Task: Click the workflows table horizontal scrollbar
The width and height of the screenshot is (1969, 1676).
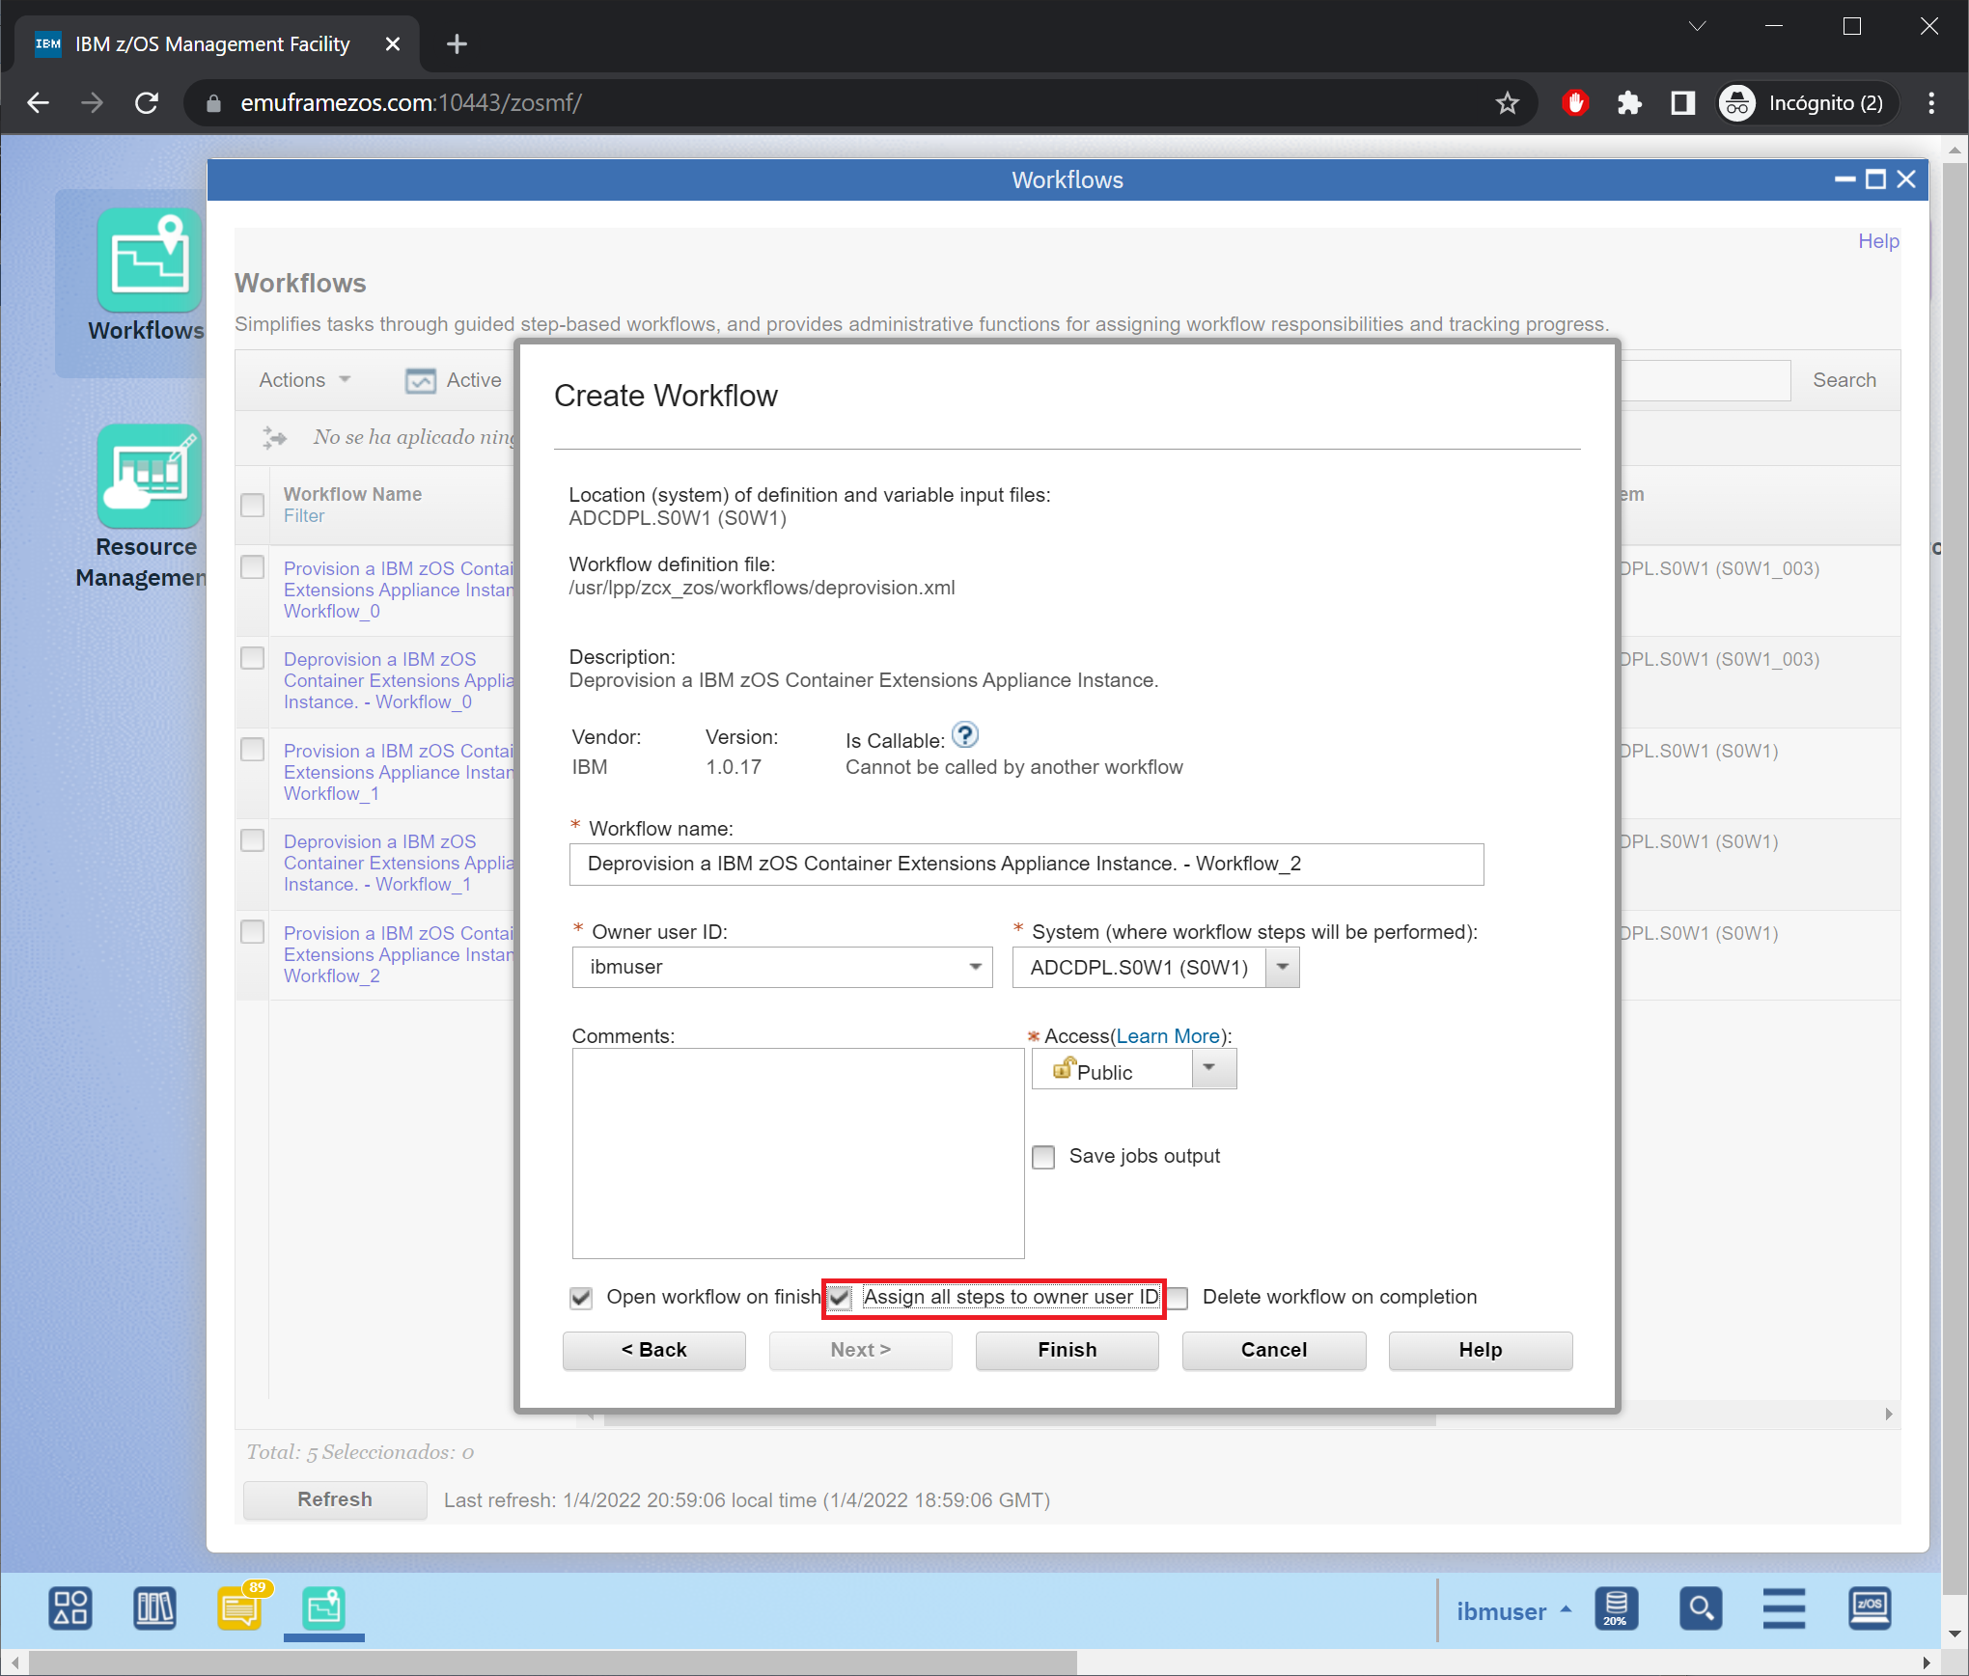Action: click(1019, 1417)
